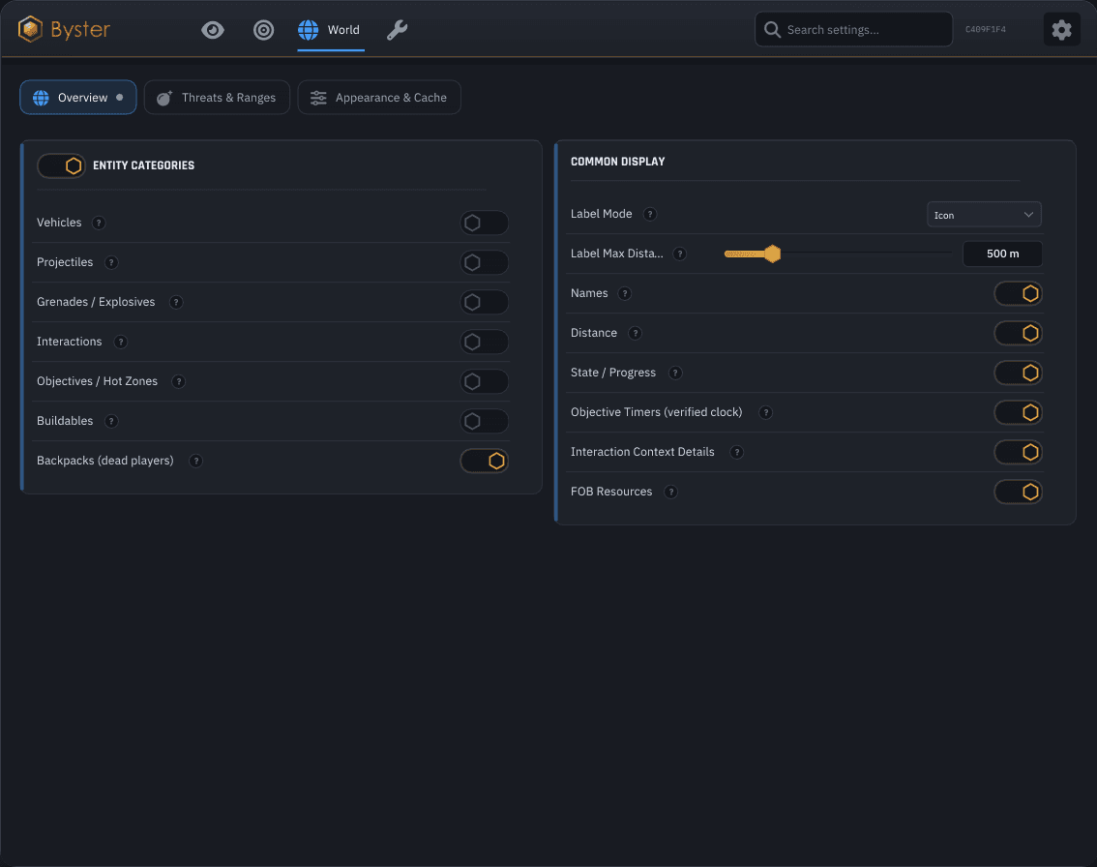Show help for Label Mode
1097x867 pixels.
point(650,214)
